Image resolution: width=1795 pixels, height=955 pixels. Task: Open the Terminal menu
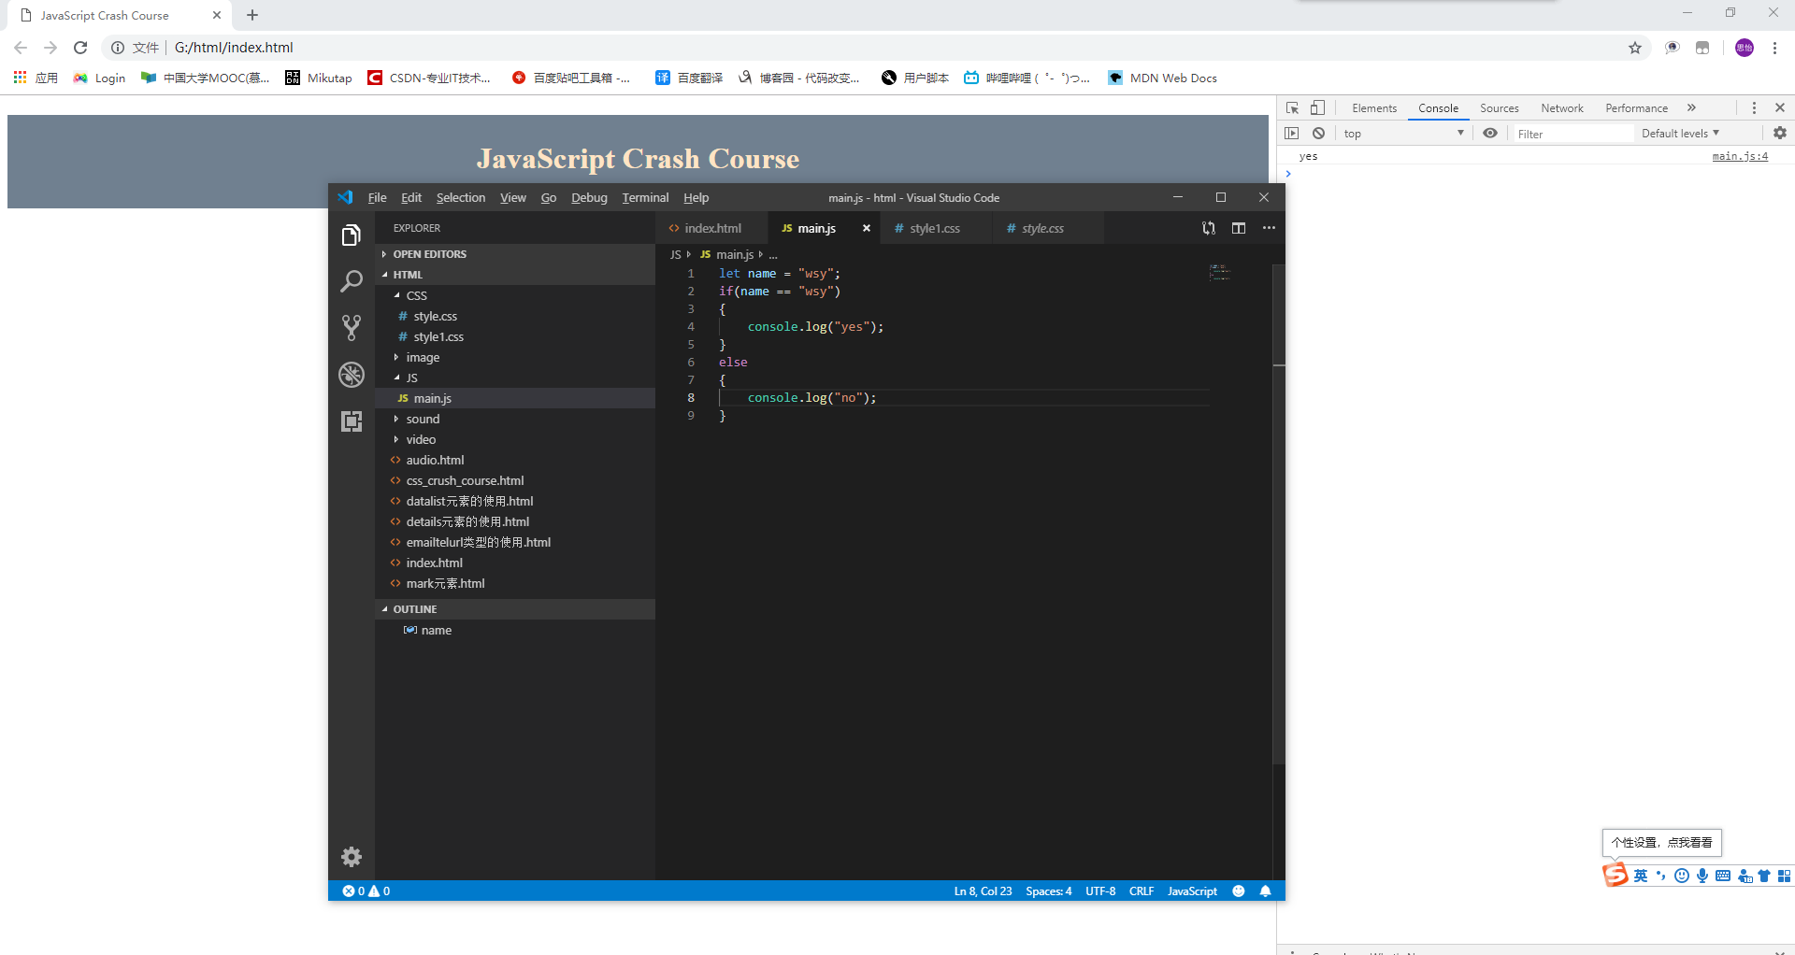click(645, 198)
